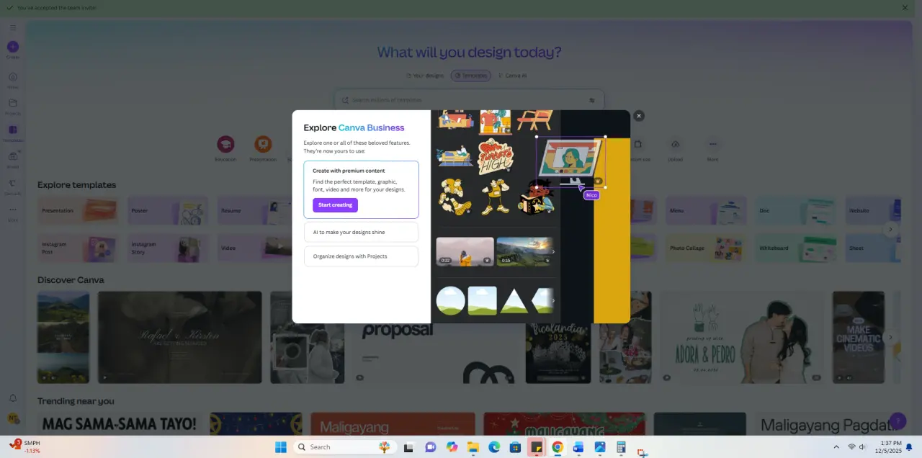Click the More dots in sidebar
This screenshot has width=922, height=458.
pyautogui.click(x=13, y=212)
